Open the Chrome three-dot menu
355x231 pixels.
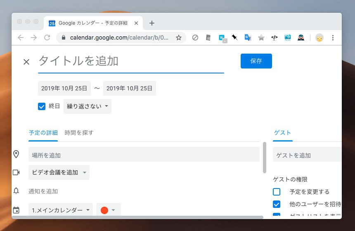coord(333,38)
